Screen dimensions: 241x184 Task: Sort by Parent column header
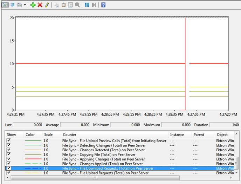click(x=203, y=135)
